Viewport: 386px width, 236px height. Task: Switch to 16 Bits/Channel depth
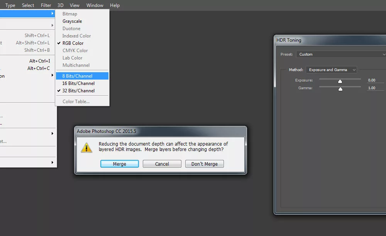[x=78, y=83]
